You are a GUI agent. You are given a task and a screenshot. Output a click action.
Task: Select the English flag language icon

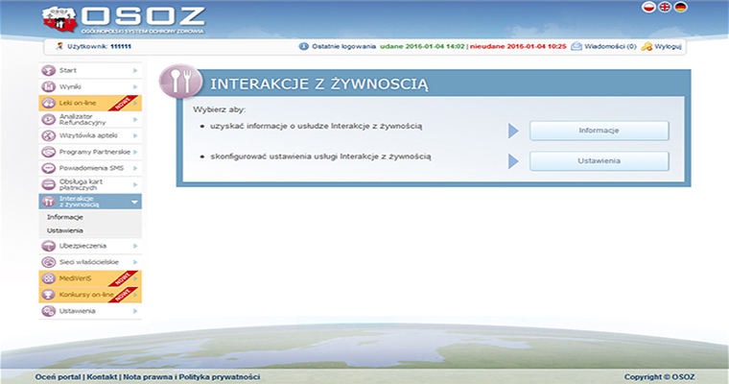(664, 8)
